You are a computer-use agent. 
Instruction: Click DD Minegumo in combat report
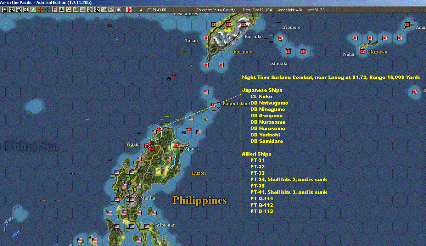[268, 109]
